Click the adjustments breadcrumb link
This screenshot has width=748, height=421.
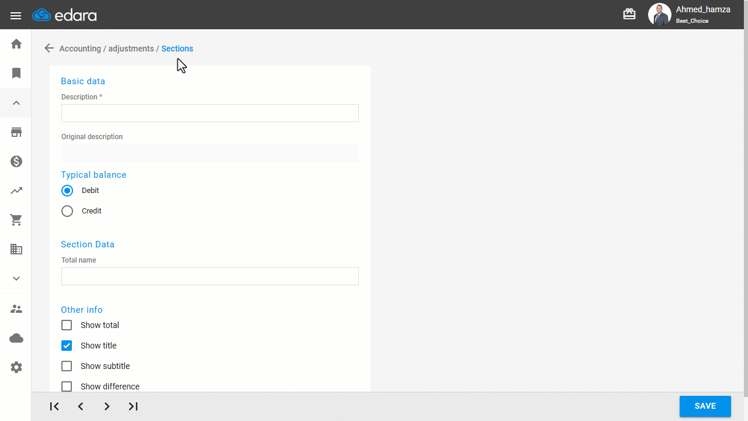131,49
